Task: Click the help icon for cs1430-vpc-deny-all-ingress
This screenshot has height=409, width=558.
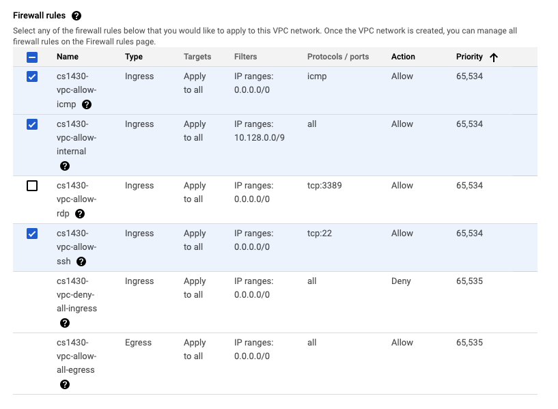Action: (65, 323)
